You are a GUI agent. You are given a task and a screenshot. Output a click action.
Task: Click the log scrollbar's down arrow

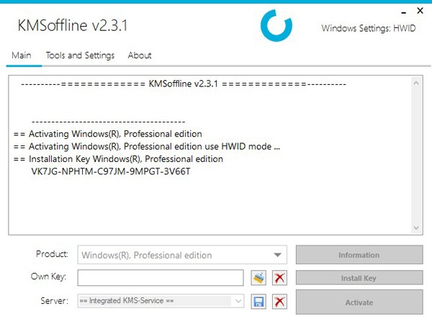click(417, 228)
